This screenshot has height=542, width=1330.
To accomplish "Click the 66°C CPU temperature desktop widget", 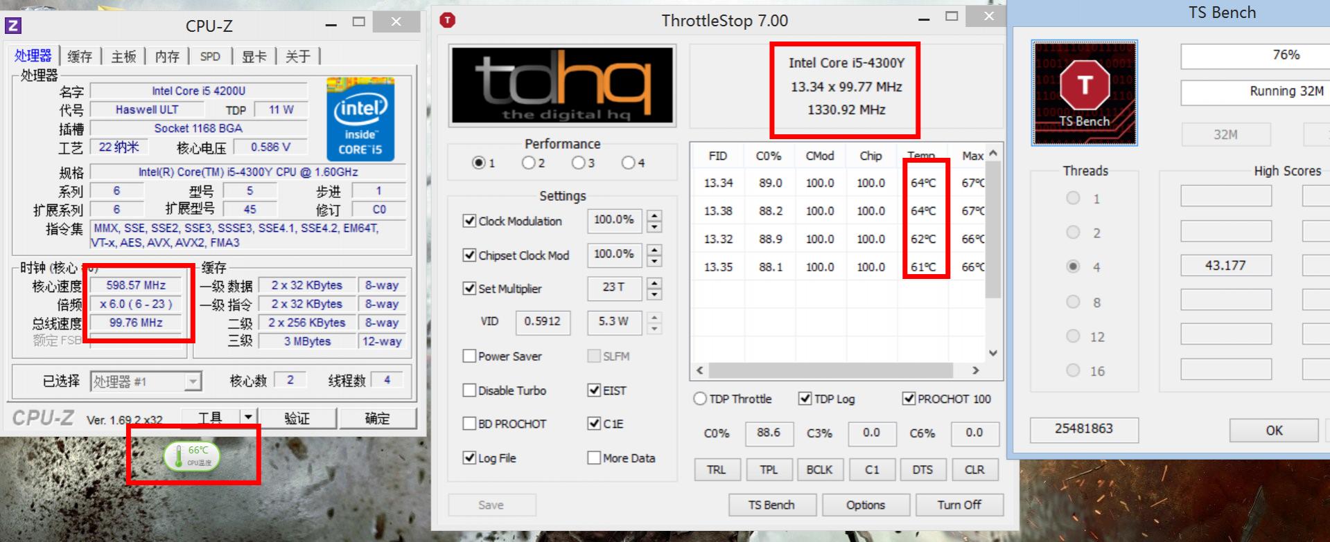I will click(x=192, y=456).
